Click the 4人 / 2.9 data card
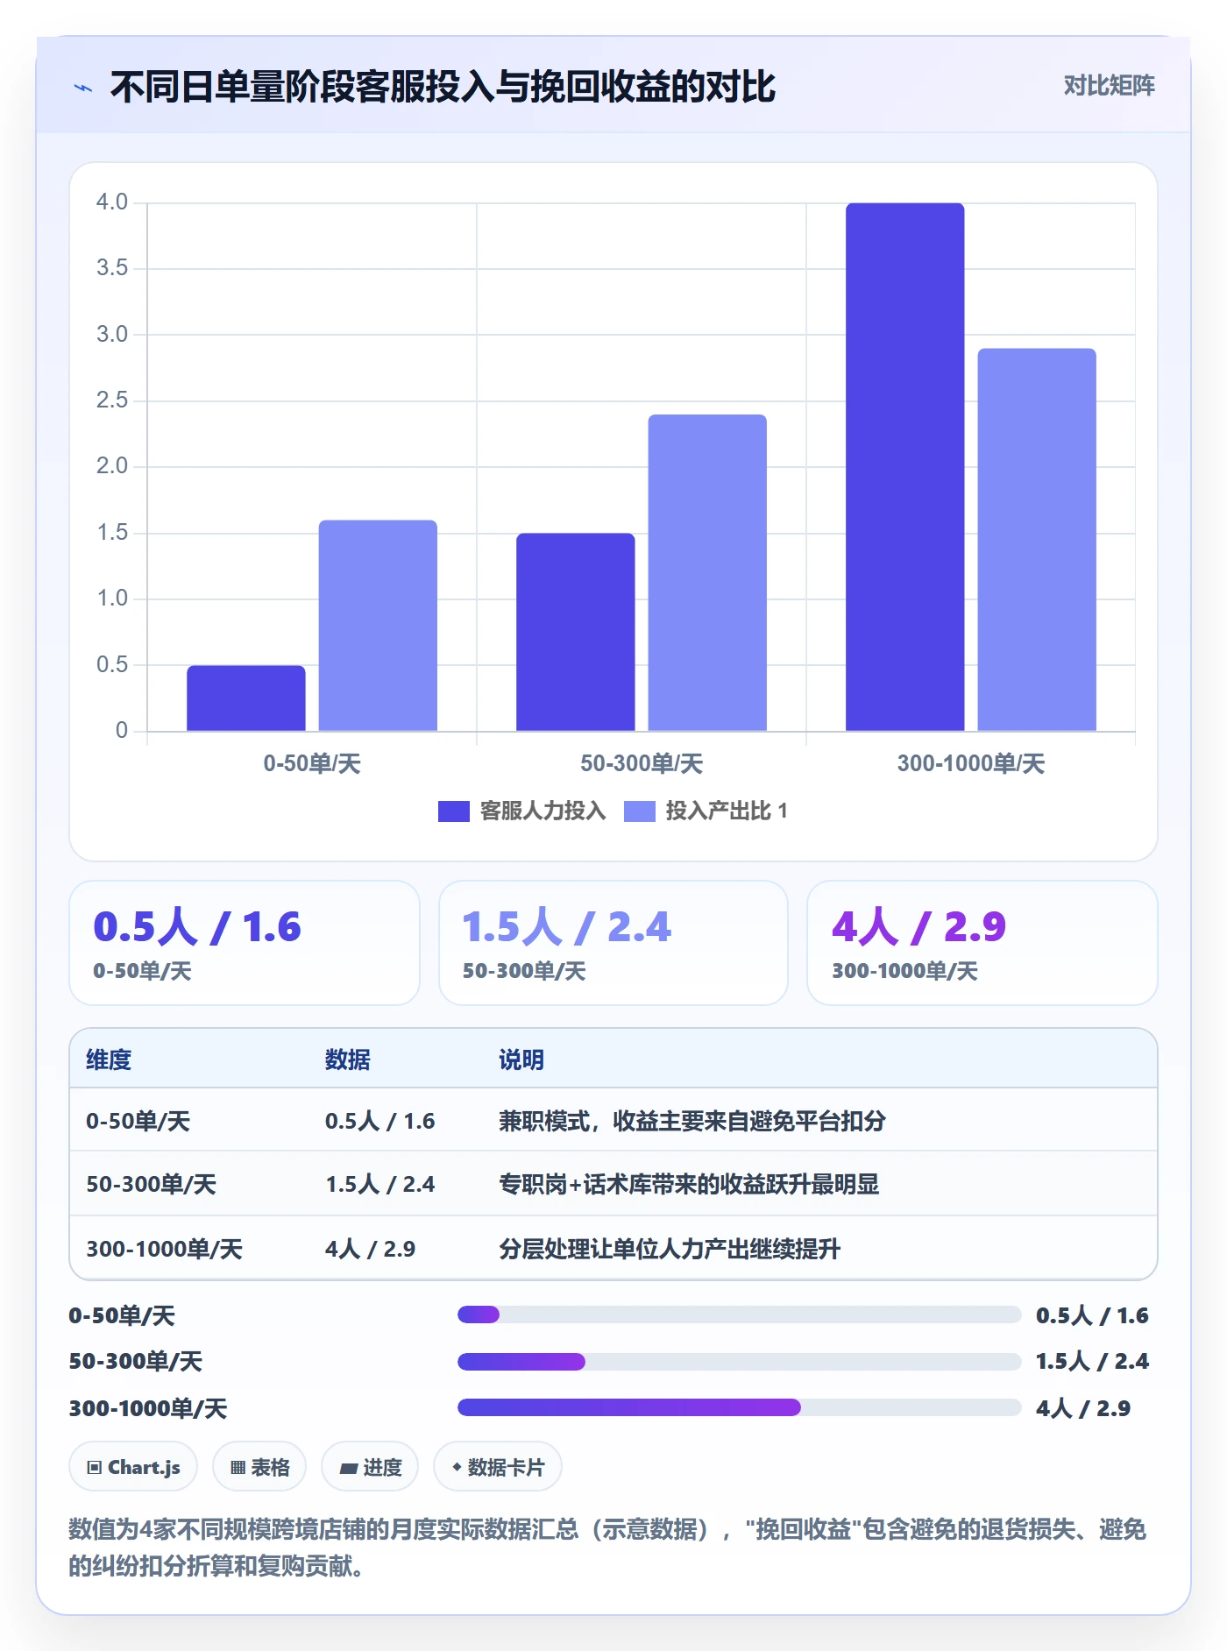 (x=982, y=943)
